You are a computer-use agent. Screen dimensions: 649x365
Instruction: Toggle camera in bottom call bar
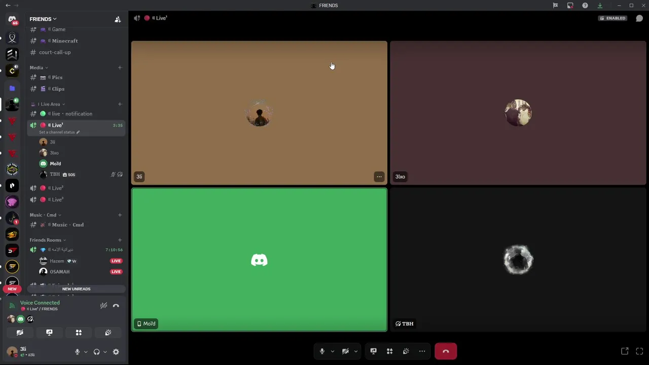[345, 351]
